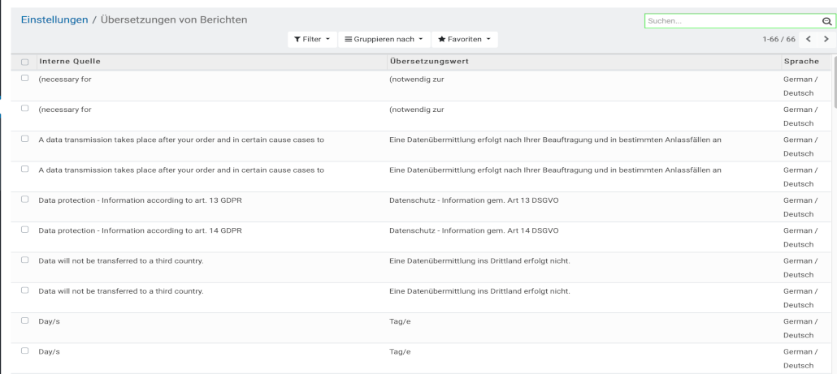Expand the Gruppieren nach dropdown
837x374 pixels.
379,39
